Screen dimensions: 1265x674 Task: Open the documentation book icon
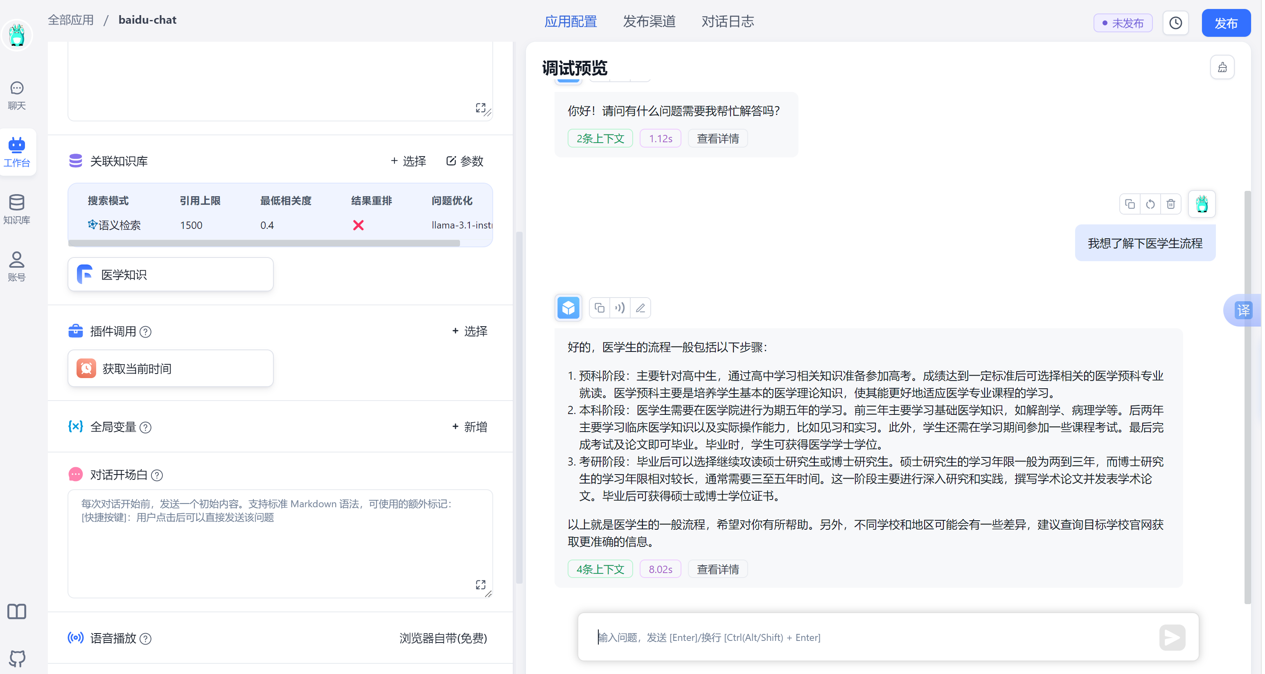pos(17,611)
